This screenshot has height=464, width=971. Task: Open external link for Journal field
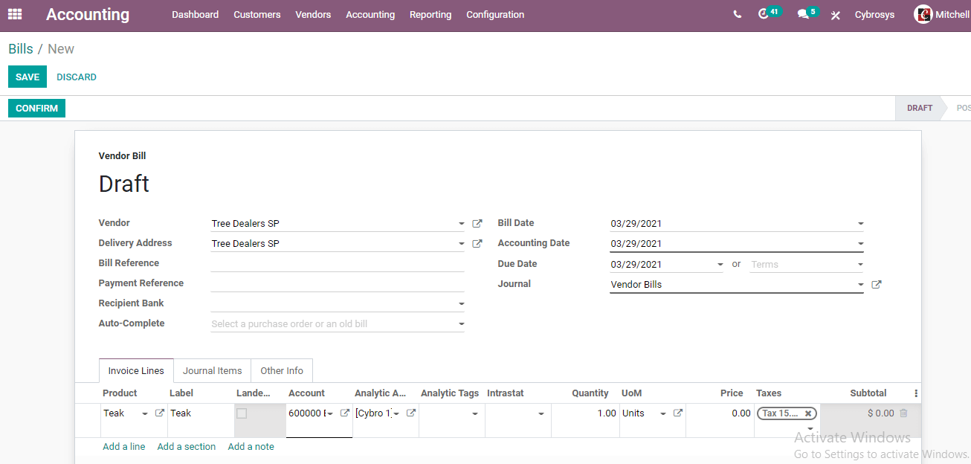pyautogui.click(x=876, y=284)
